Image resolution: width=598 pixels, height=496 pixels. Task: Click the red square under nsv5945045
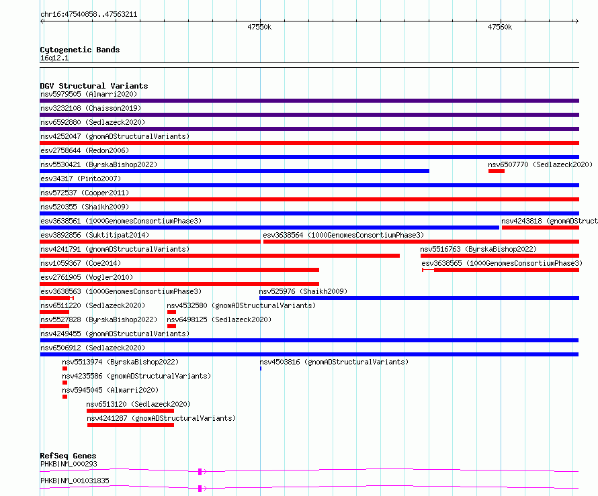click(x=65, y=397)
